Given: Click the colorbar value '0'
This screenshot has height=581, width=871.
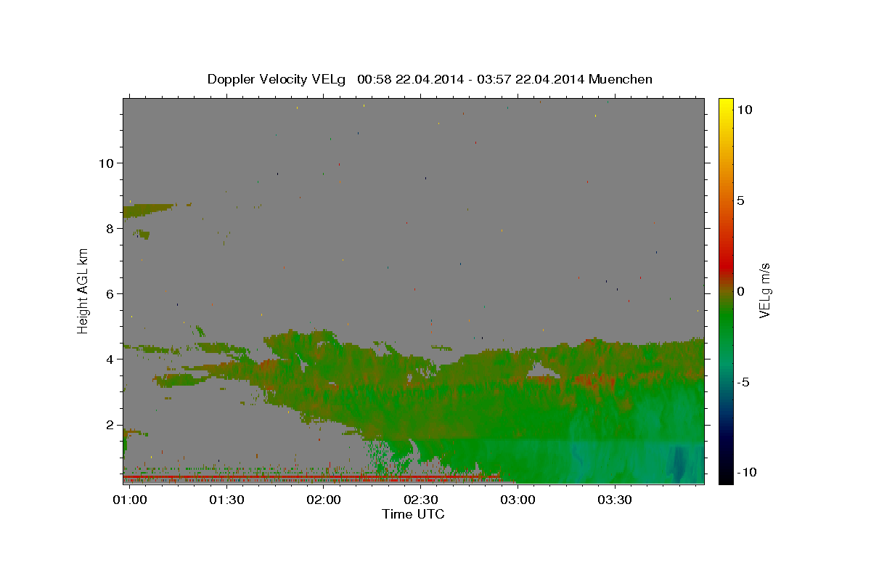Looking at the screenshot, I should pyautogui.click(x=740, y=291).
